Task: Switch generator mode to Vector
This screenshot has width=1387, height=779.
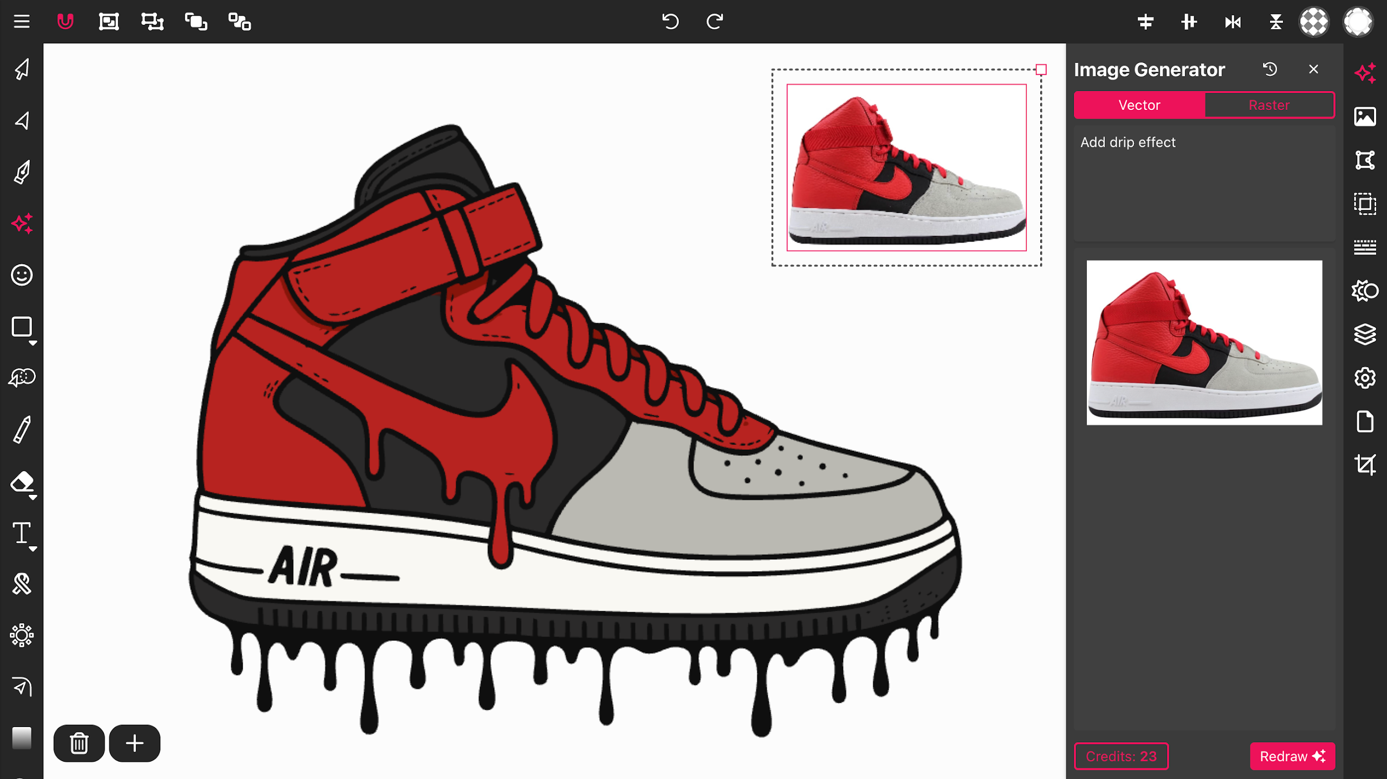Action: pyautogui.click(x=1139, y=105)
